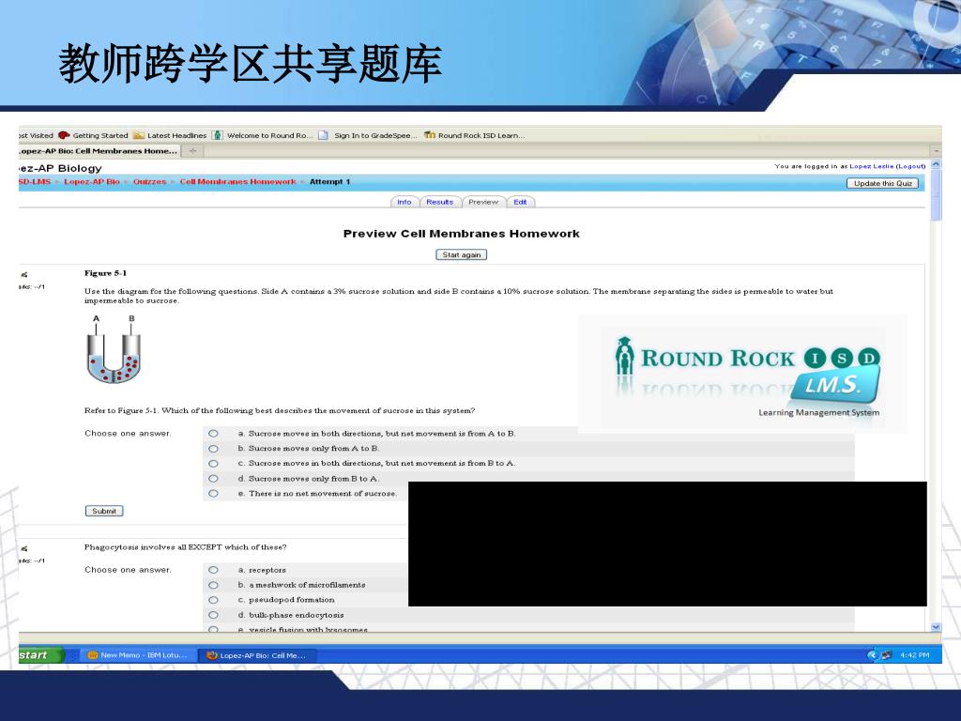Follow the Lopez-AP Bio breadcrumb link
This screenshot has width=961, height=721.
coord(92,181)
